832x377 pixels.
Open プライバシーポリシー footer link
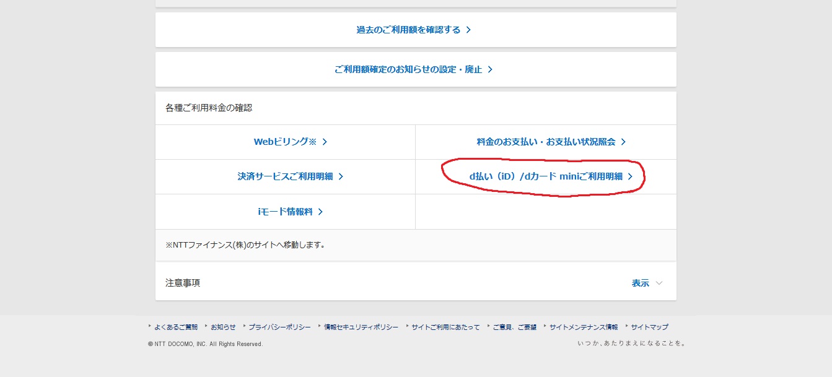[x=279, y=327]
